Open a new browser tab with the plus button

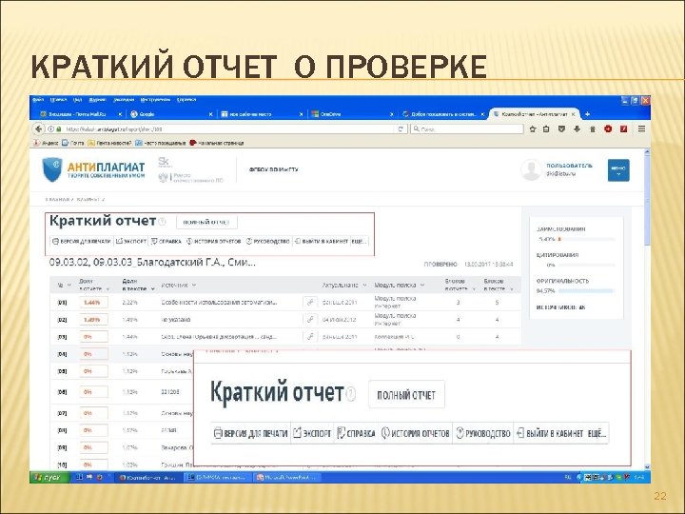point(588,114)
